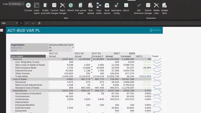Select Amortization of Goodwill row label

28,94
